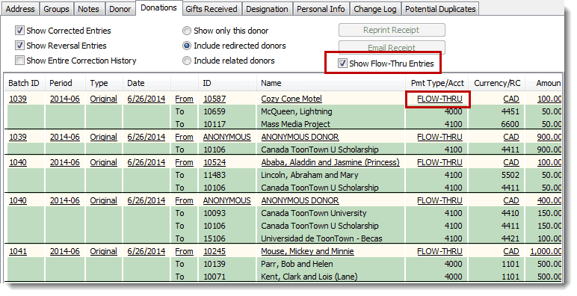Select Include redirected donors radio
This screenshot has height=296, width=577.
187,46
